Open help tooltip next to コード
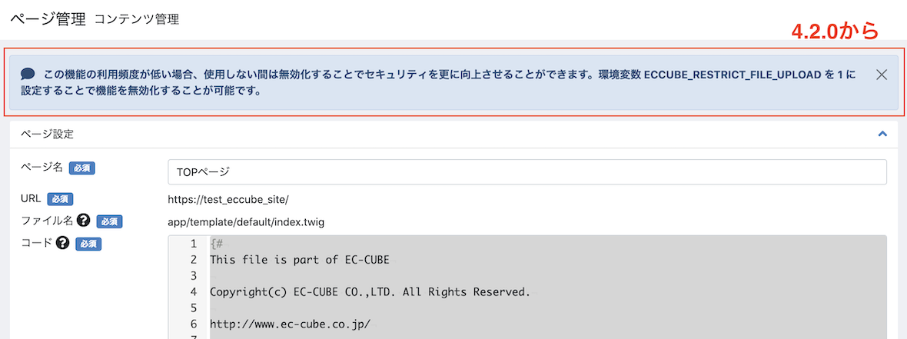 [62, 244]
